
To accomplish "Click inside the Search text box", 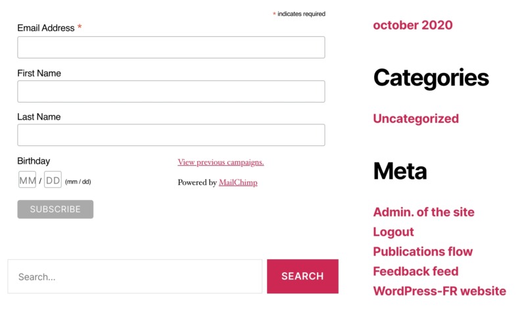I will tap(135, 277).
